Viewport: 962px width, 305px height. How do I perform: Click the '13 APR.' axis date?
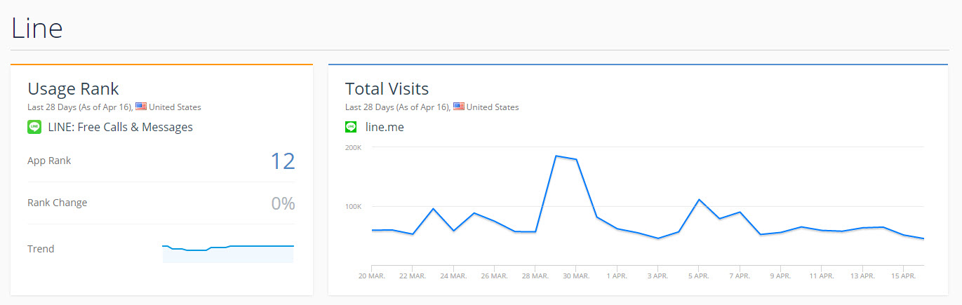862,276
